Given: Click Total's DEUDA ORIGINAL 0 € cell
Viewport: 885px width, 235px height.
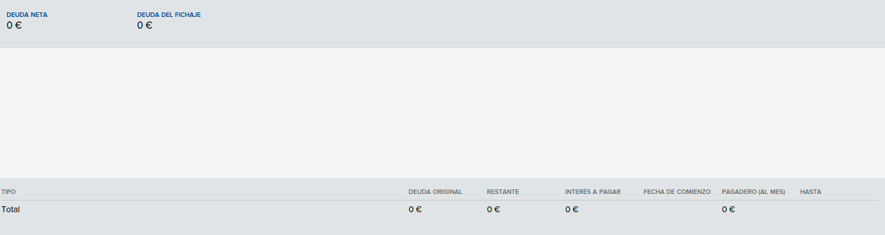Looking at the screenshot, I should (415, 210).
